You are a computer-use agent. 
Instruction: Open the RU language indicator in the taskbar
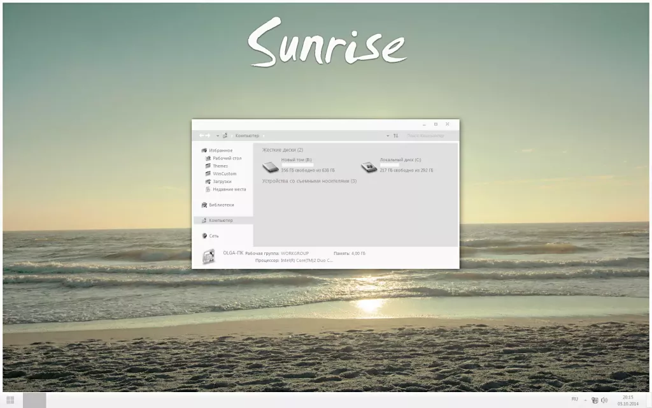coord(575,398)
